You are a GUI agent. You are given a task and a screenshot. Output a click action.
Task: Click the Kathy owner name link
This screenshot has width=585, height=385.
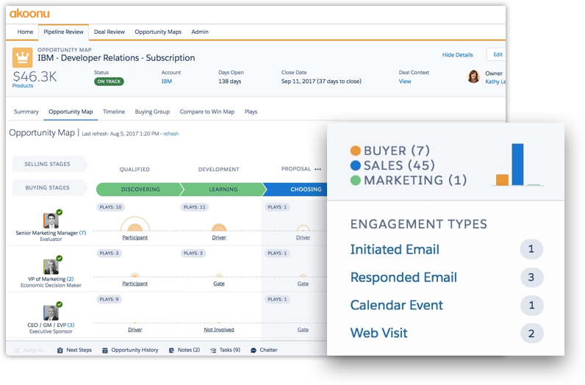[x=495, y=82]
